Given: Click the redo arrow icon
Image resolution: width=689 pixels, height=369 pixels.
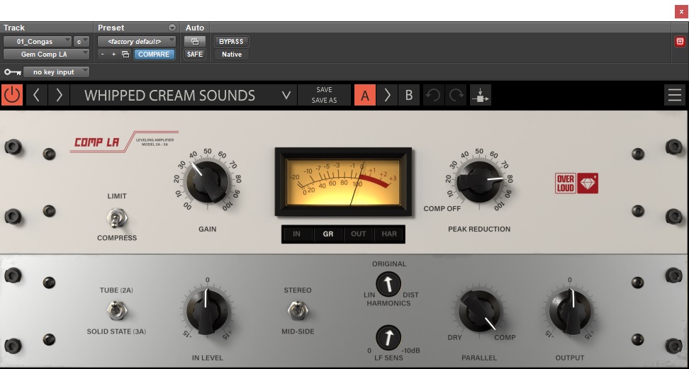Looking at the screenshot, I should [456, 95].
